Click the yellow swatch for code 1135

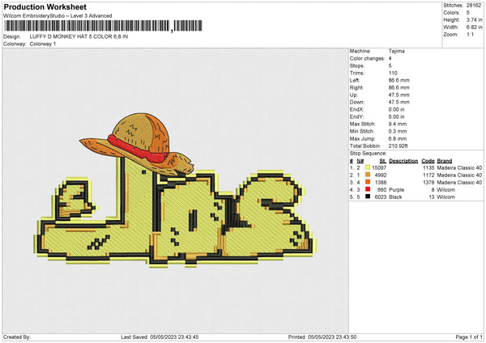pos(368,167)
